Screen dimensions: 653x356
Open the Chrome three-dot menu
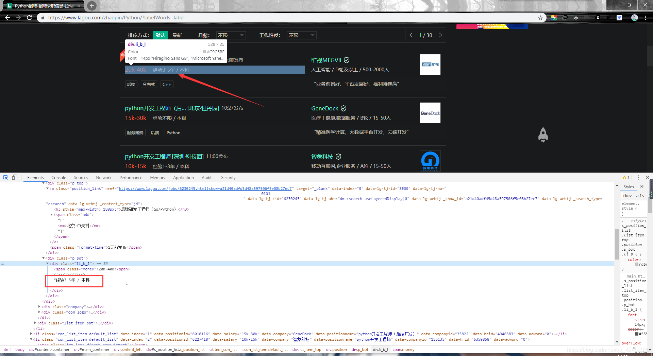[646, 18]
